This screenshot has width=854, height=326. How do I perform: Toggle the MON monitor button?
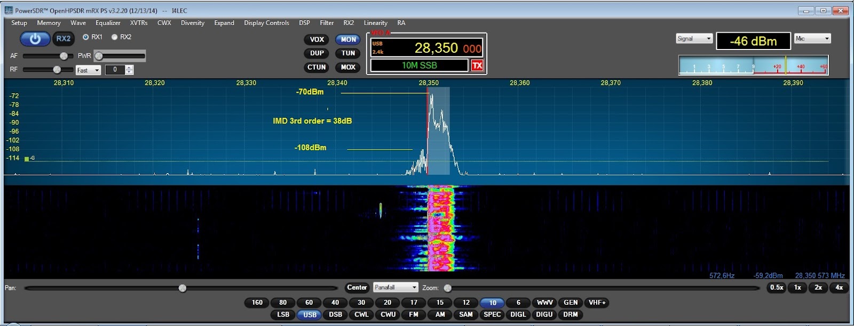[x=348, y=39]
